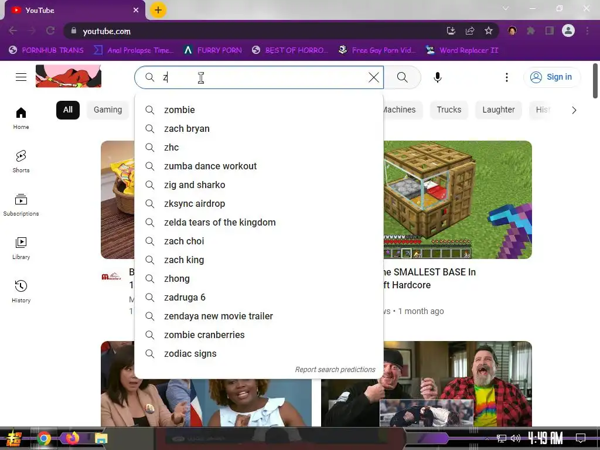Open tab search chevron in title bar

pyautogui.click(x=506, y=8)
